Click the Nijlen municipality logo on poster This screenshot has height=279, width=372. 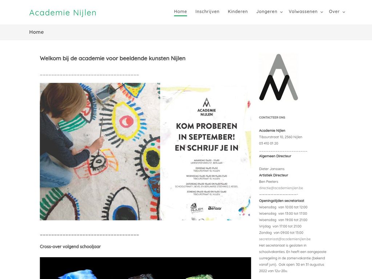tap(197, 208)
